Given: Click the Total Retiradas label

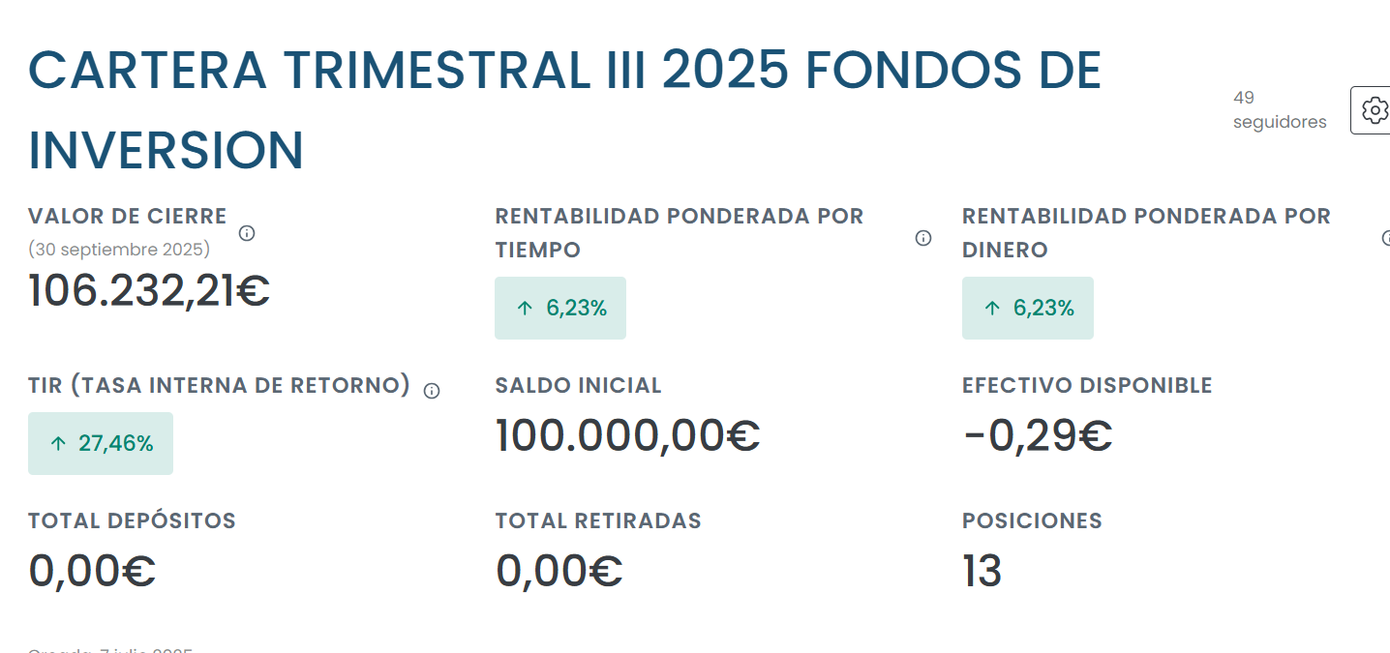Looking at the screenshot, I should click(x=597, y=520).
